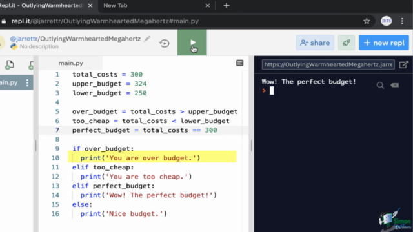Viewport: 413px width, 232px height.
Task: Click console output 'Wow! The perfect budget!'
Action: pos(308,82)
